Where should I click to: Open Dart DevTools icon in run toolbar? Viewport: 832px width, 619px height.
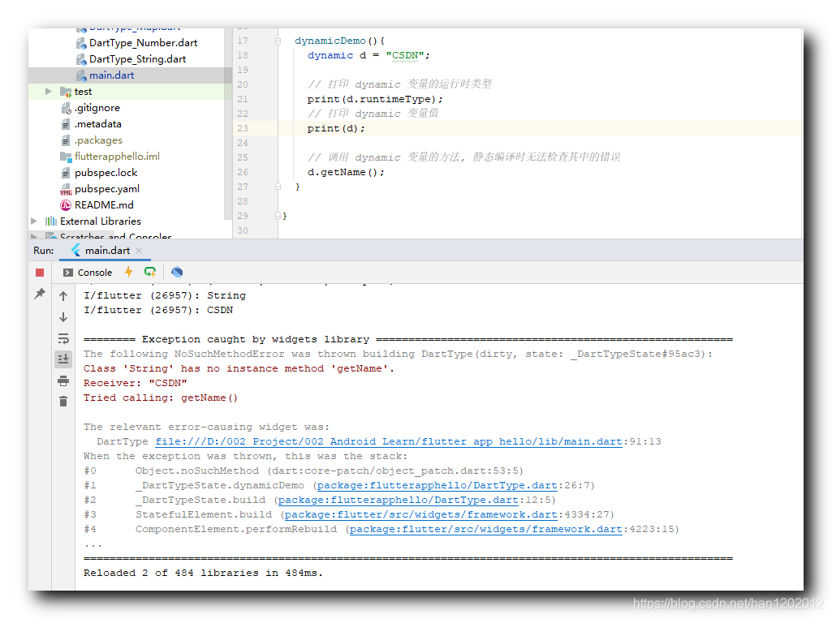[177, 272]
